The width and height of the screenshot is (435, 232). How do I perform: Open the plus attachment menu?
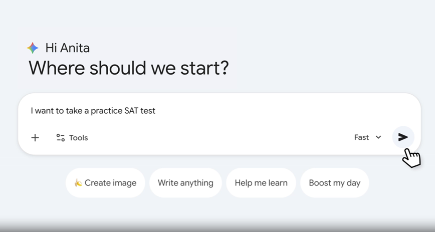tap(35, 138)
